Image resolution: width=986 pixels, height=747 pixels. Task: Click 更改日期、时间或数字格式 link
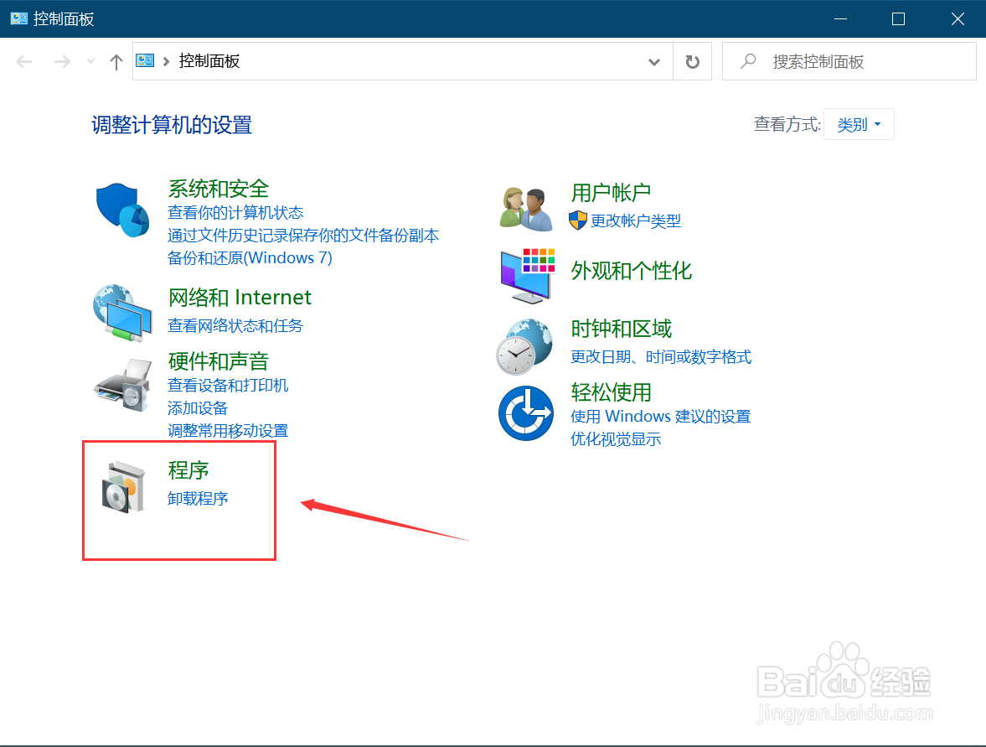pyautogui.click(x=661, y=357)
